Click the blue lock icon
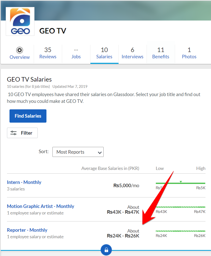211x256 pixels. (106, 250)
